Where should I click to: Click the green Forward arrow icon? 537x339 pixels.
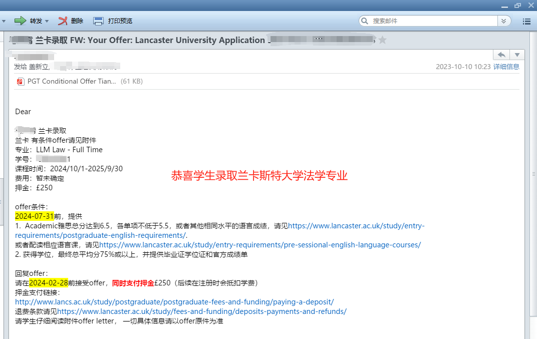click(x=20, y=21)
